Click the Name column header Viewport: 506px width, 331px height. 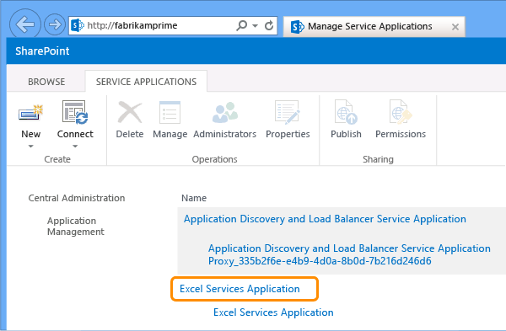194,198
